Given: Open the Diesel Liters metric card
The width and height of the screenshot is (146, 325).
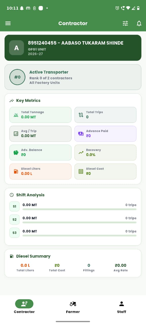Looking at the screenshot, I should [x=40, y=171].
